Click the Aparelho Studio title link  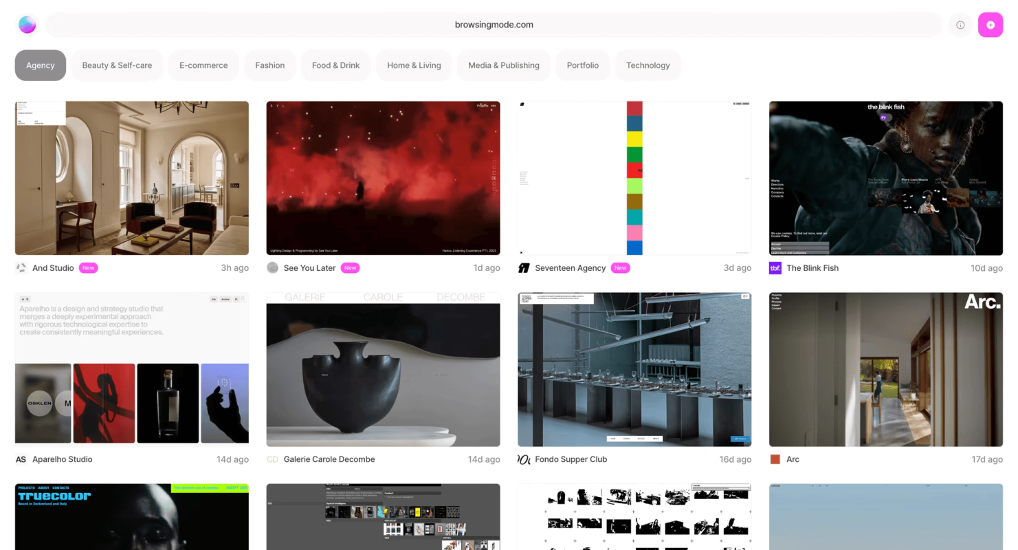(63, 459)
